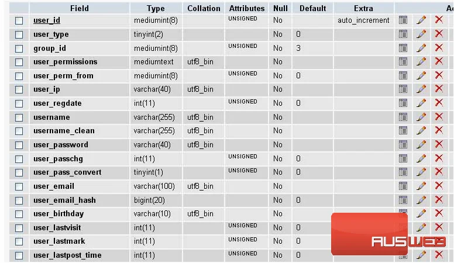The height and width of the screenshot is (263, 454).
Task: Edit user_pass_convert field with pencil icon
Action: click(x=421, y=172)
